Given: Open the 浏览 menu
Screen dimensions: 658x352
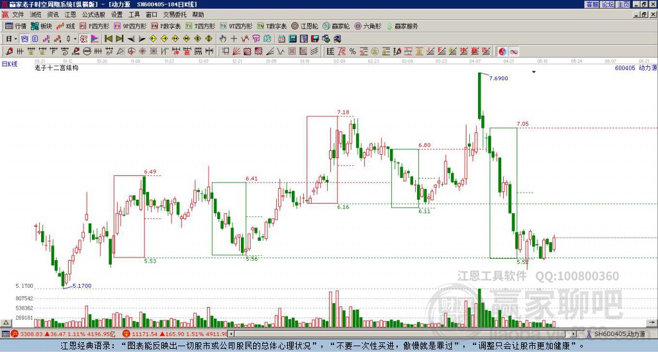Looking at the screenshot, I should point(35,15).
